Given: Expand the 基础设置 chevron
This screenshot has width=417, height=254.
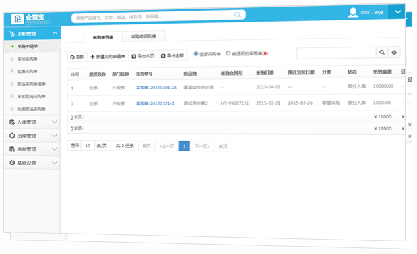Looking at the screenshot, I should tap(55, 163).
